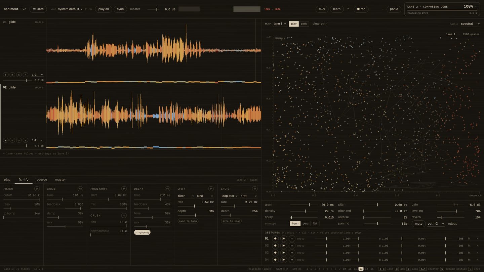Play lane 01 glide with its play icon

(6, 75)
